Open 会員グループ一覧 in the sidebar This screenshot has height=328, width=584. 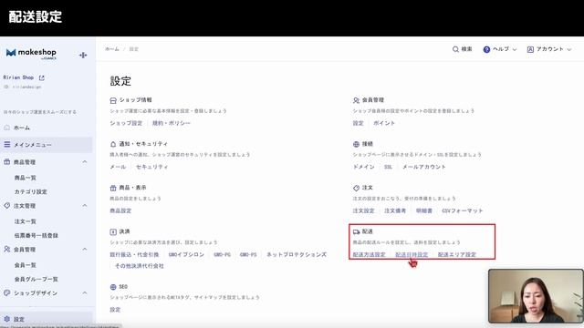click(x=36, y=279)
